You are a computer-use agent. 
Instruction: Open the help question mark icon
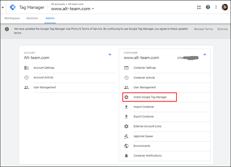coord(208,7)
